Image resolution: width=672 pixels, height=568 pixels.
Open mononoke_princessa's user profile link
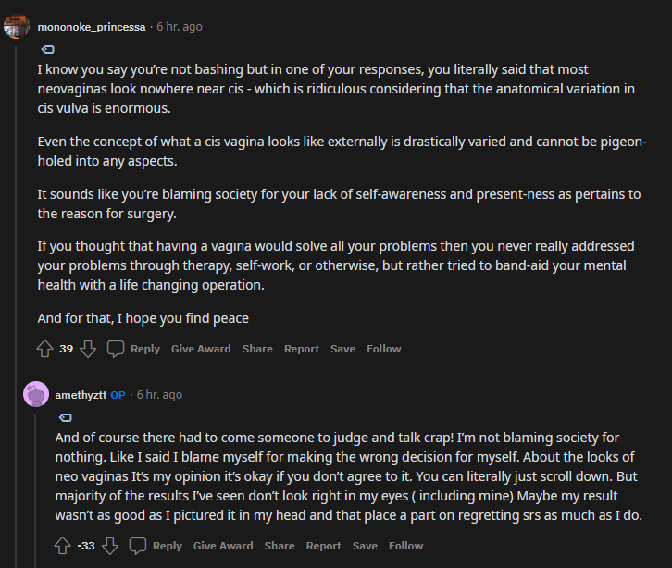(x=90, y=27)
